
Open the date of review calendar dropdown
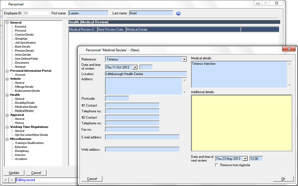pyautogui.click(x=135, y=67)
